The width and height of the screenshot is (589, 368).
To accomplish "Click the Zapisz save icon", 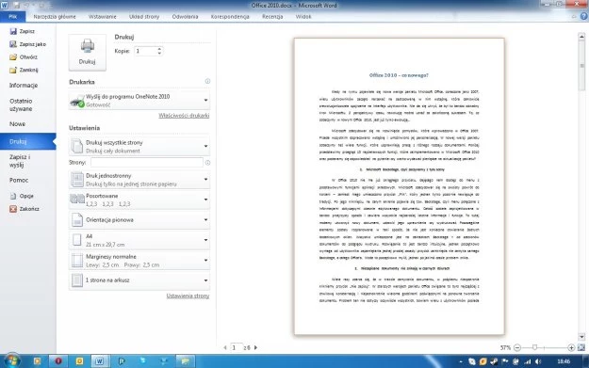I will coord(13,31).
